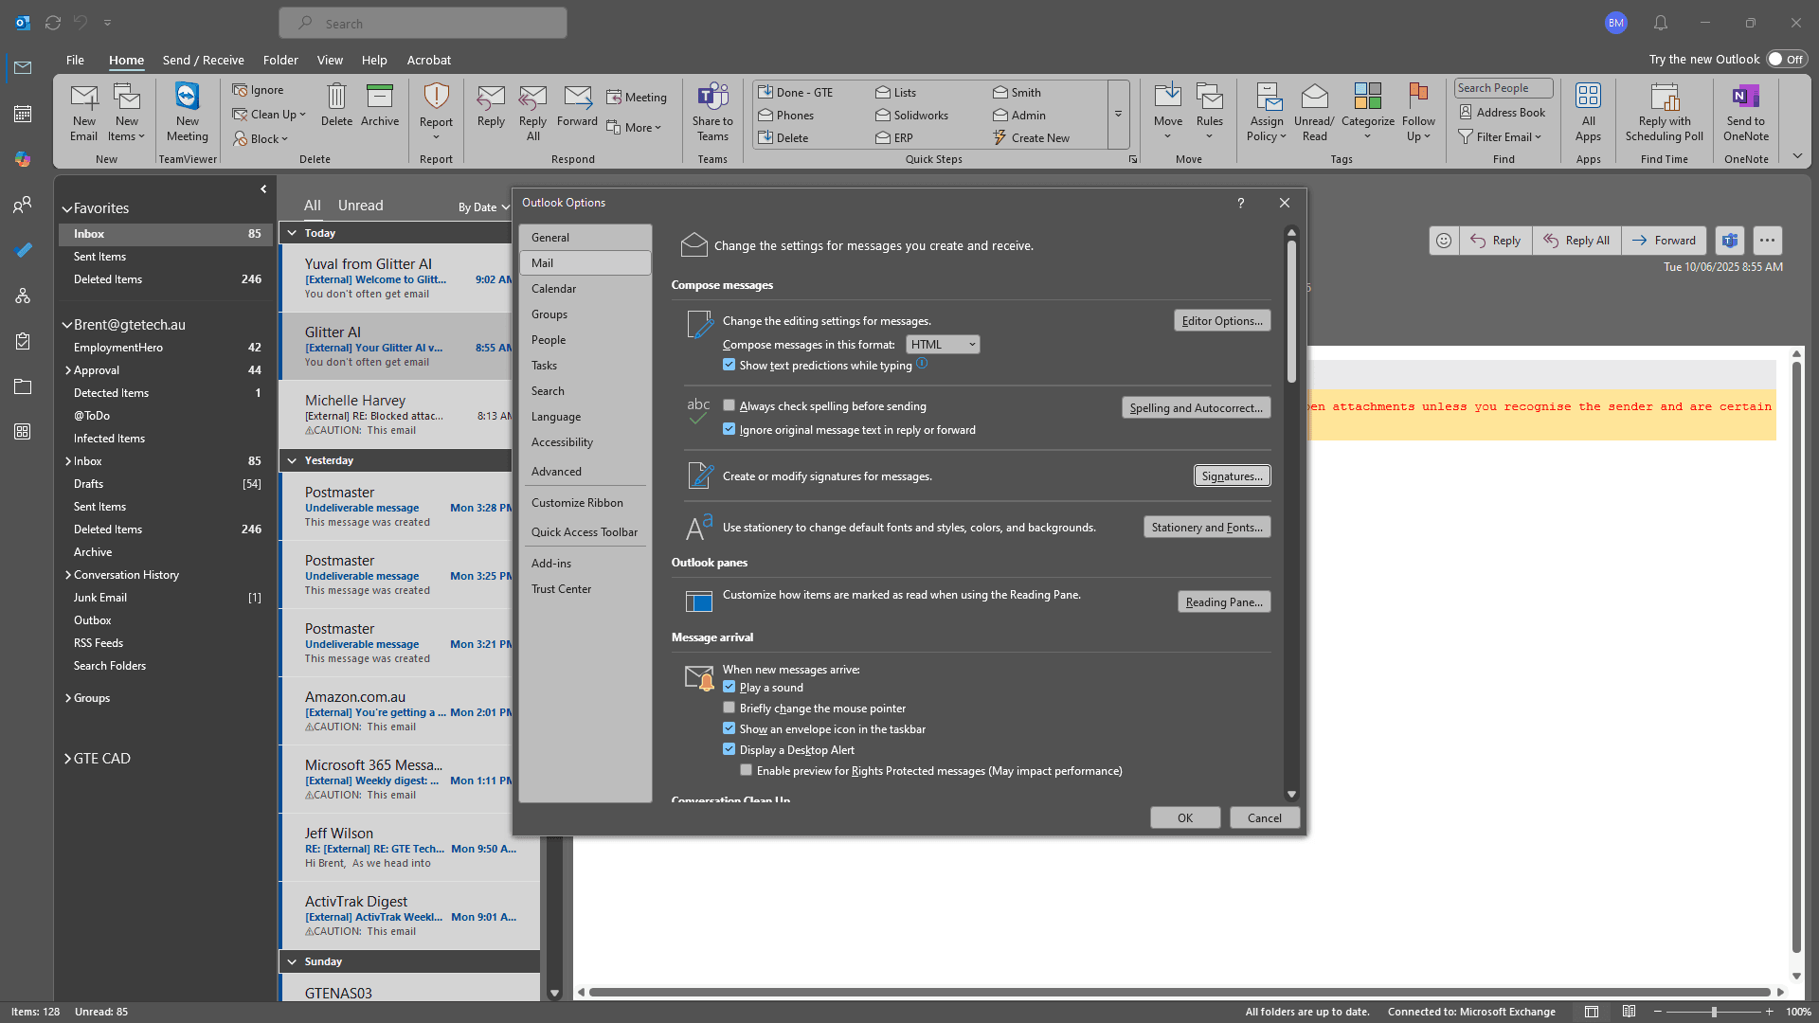Toggle Try the new Outlook switch

point(1786,59)
